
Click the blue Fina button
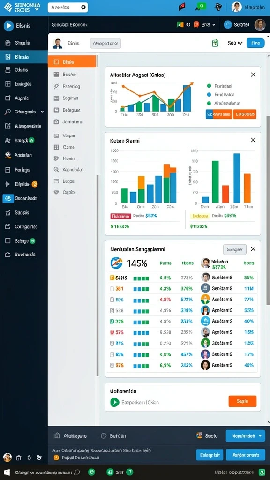point(255,43)
